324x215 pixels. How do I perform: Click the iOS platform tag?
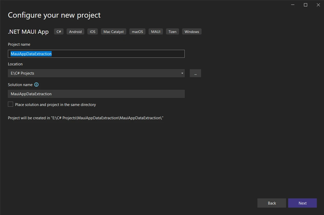(x=92, y=32)
